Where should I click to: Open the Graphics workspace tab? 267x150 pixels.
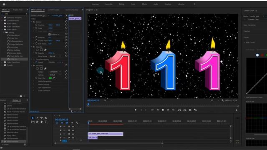[168, 4]
